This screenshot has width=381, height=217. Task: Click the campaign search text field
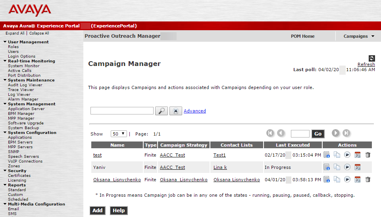(122, 111)
